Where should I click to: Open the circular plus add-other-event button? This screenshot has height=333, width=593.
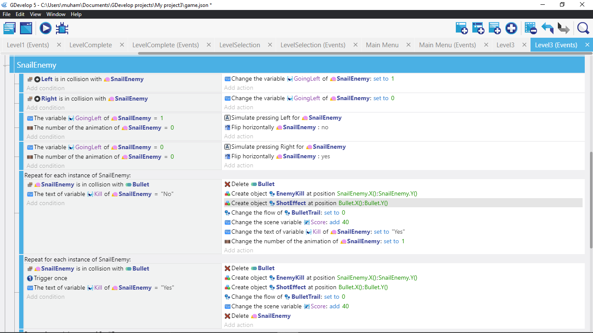(x=511, y=29)
